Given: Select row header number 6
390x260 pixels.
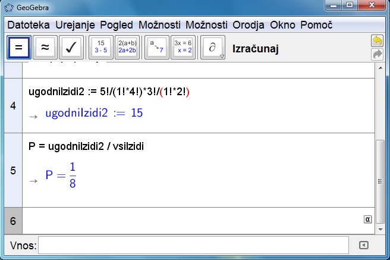Looking at the screenshot, I should [13, 221].
